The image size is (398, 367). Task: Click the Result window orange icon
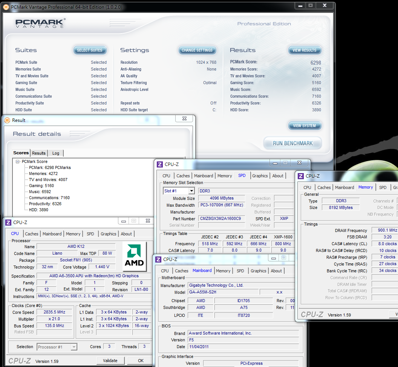[7, 120]
